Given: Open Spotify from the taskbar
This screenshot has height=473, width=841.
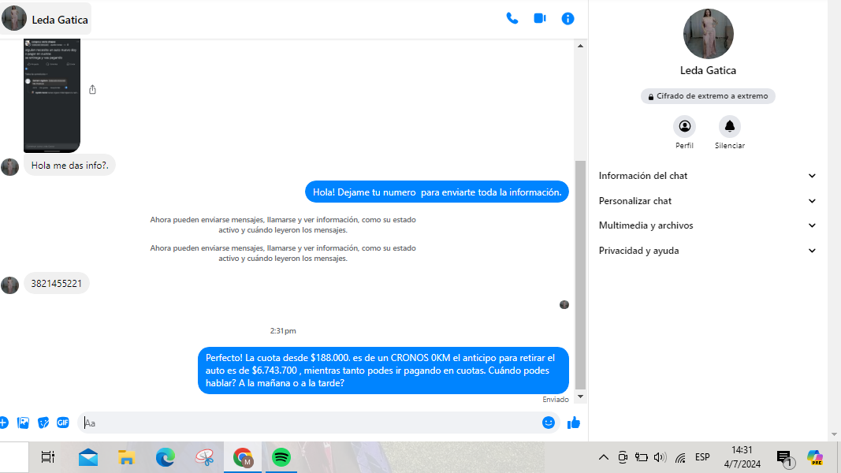Looking at the screenshot, I should 281,457.
